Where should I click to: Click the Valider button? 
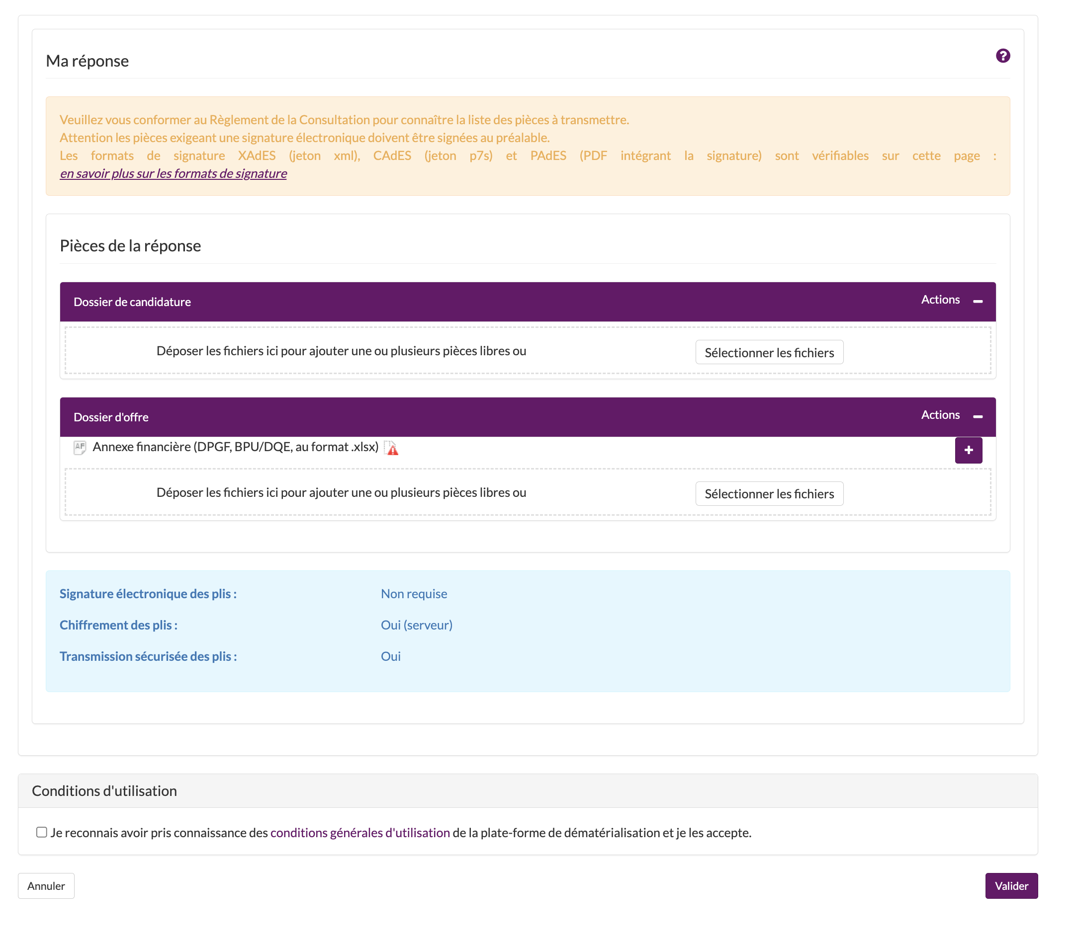click(x=1011, y=885)
